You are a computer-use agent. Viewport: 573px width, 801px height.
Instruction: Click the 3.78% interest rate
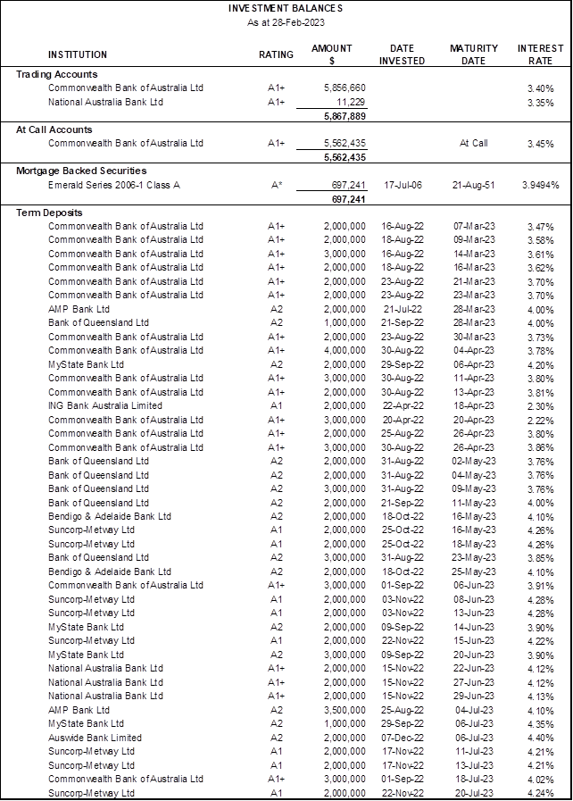[x=541, y=352]
